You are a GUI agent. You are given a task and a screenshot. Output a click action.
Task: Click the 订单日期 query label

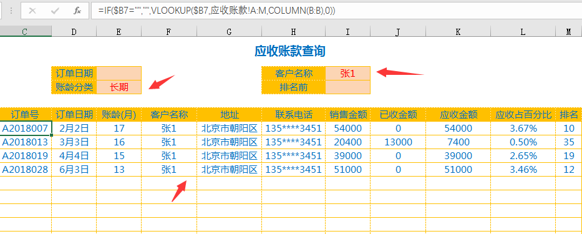tap(74, 73)
